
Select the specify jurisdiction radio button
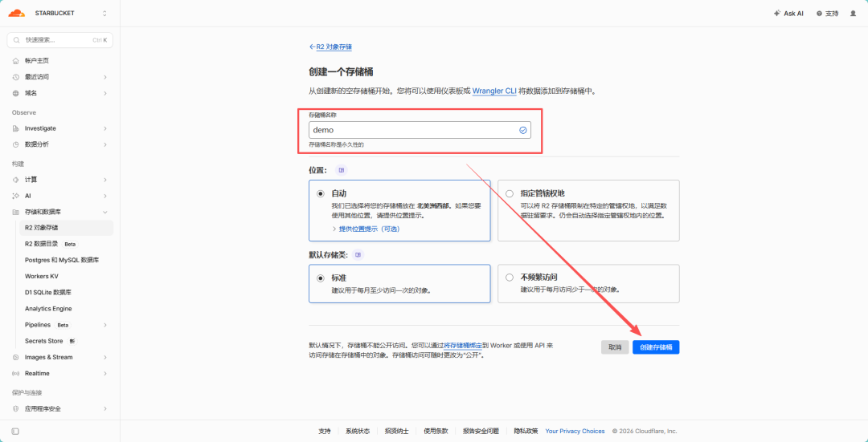click(510, 194)
